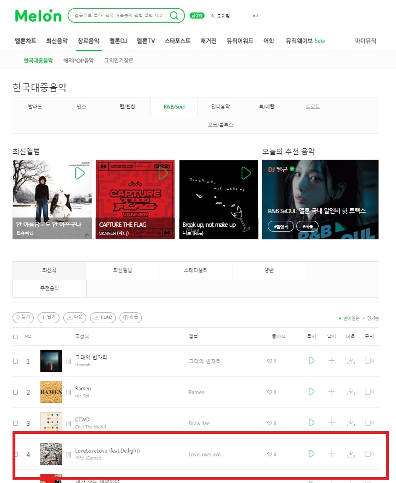This screenshot has height=483, width=396.
Task: Play the CAPTURE THE FLAG album
Action: (163, 173)
